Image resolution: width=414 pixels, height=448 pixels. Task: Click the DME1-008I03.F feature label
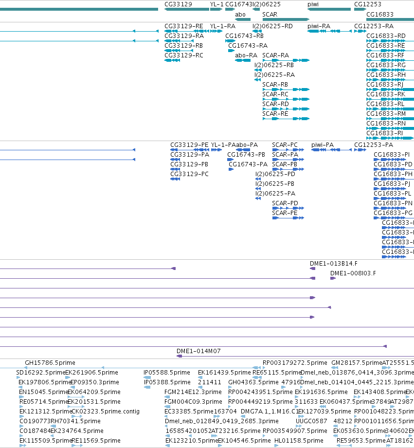coord(353,273)
